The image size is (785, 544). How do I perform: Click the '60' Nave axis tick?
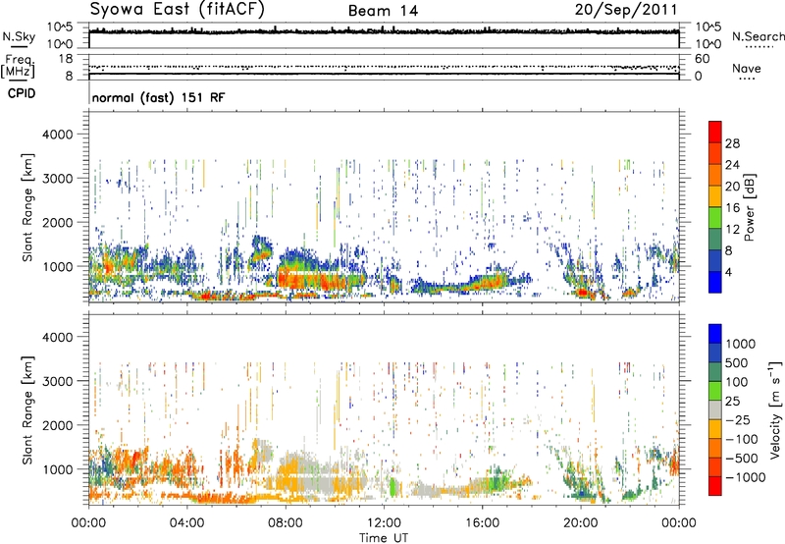(702, 59)
